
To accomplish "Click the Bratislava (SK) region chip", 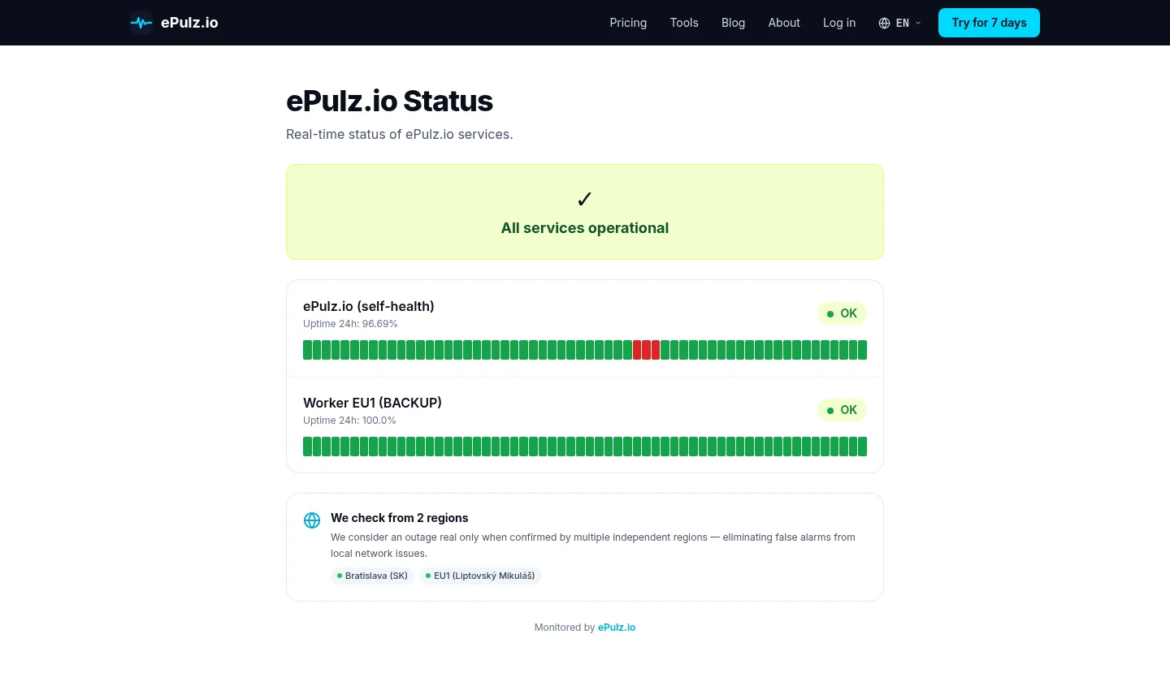I will coord(372,576).
